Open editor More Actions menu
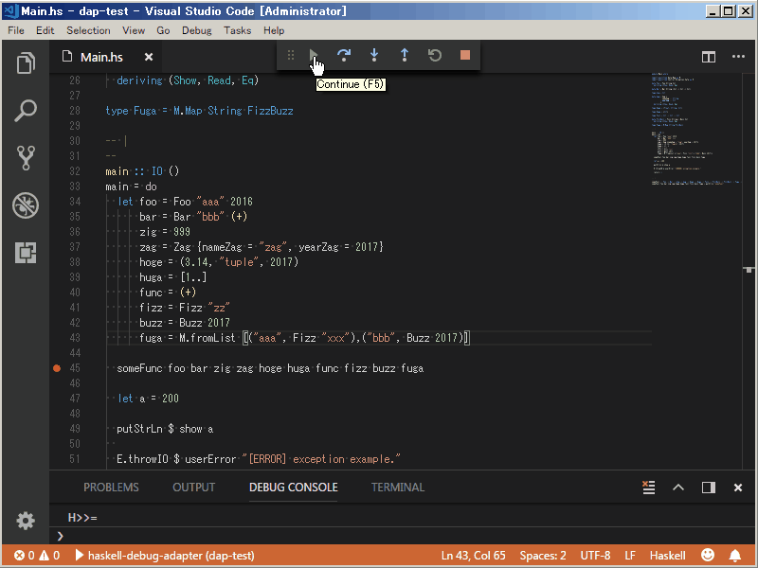Viewport: 758px width, 568px height. click(x=738, y=57)
